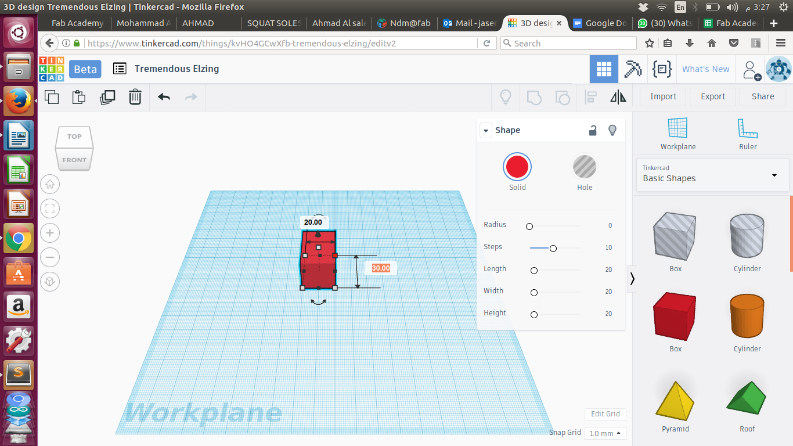Click the 30.00 dimension value
This screenshot has height=446, width=793.
coord(381,268)
